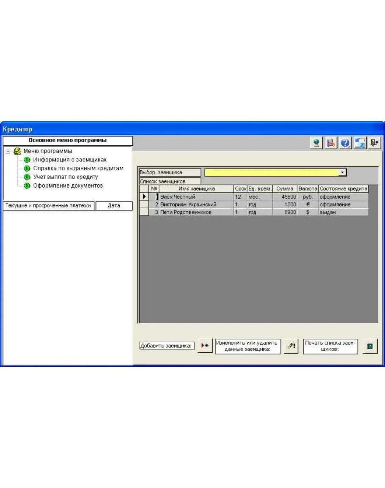
Task: Click the blue arrows refresh icon
Action: 360,143
